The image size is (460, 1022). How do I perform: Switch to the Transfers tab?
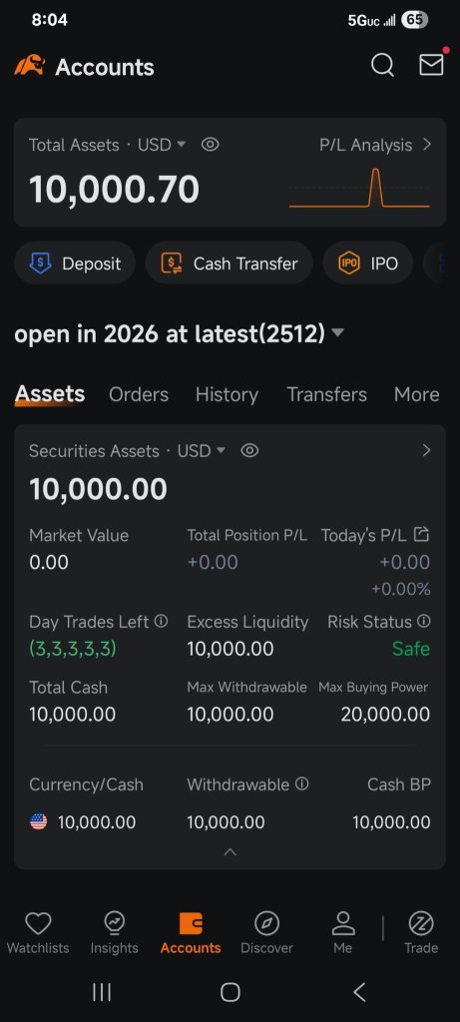coord(326,394)
